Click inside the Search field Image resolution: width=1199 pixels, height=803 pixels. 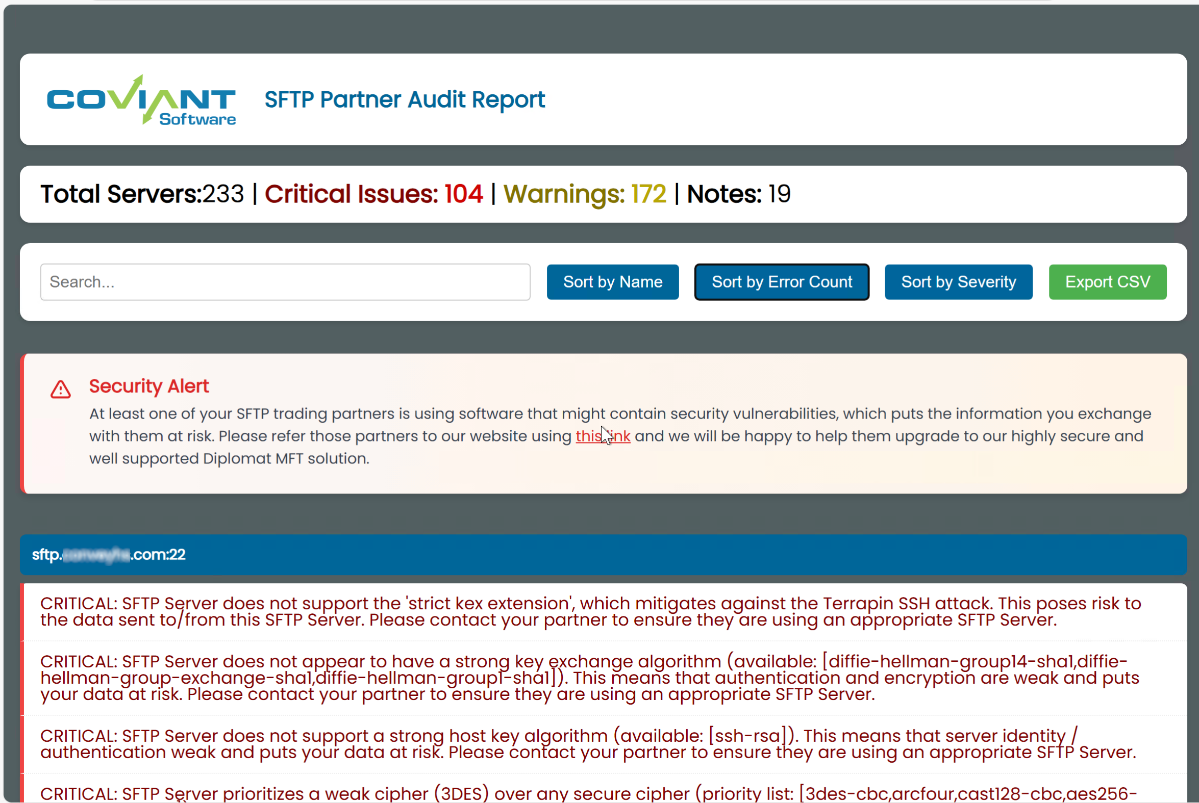[285, 281]
